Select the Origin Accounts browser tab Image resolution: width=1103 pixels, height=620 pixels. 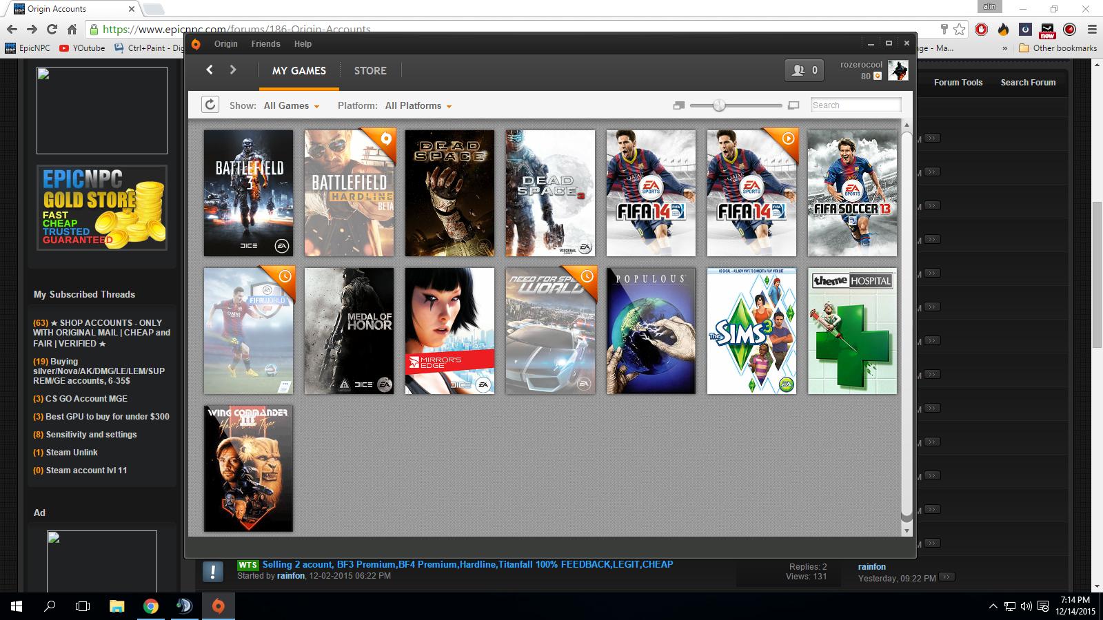pyautogui.click(x=72, y=9)
